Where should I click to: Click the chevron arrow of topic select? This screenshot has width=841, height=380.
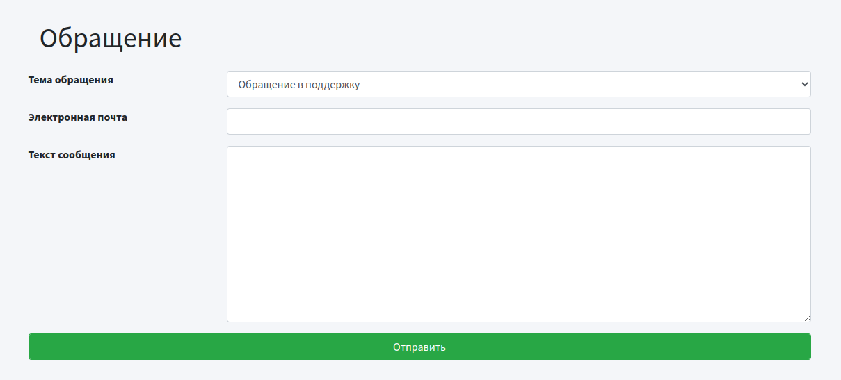pyautogui.click(x=805, y=84)
